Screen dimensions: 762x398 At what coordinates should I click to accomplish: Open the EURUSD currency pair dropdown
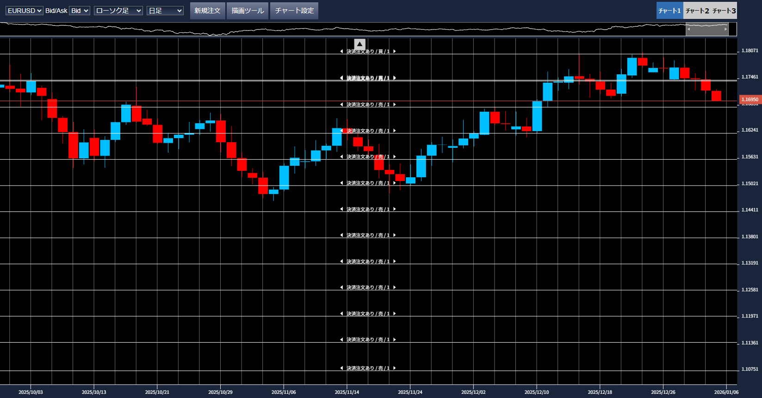tap(24, 11)
